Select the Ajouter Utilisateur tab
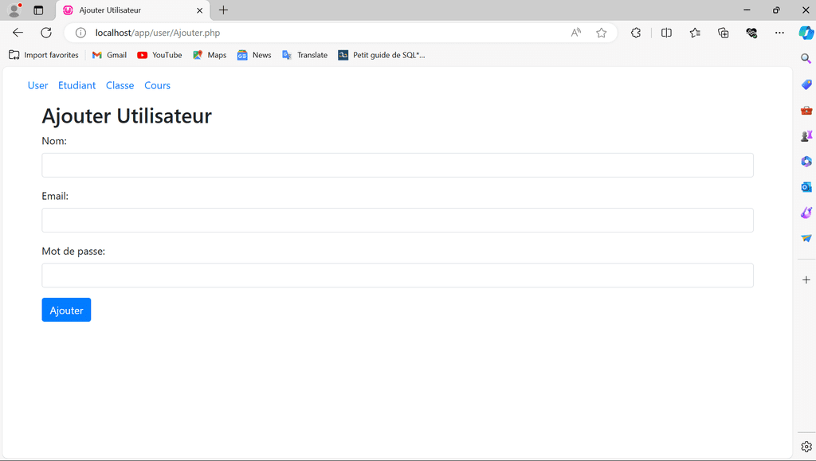 point(133,10)
